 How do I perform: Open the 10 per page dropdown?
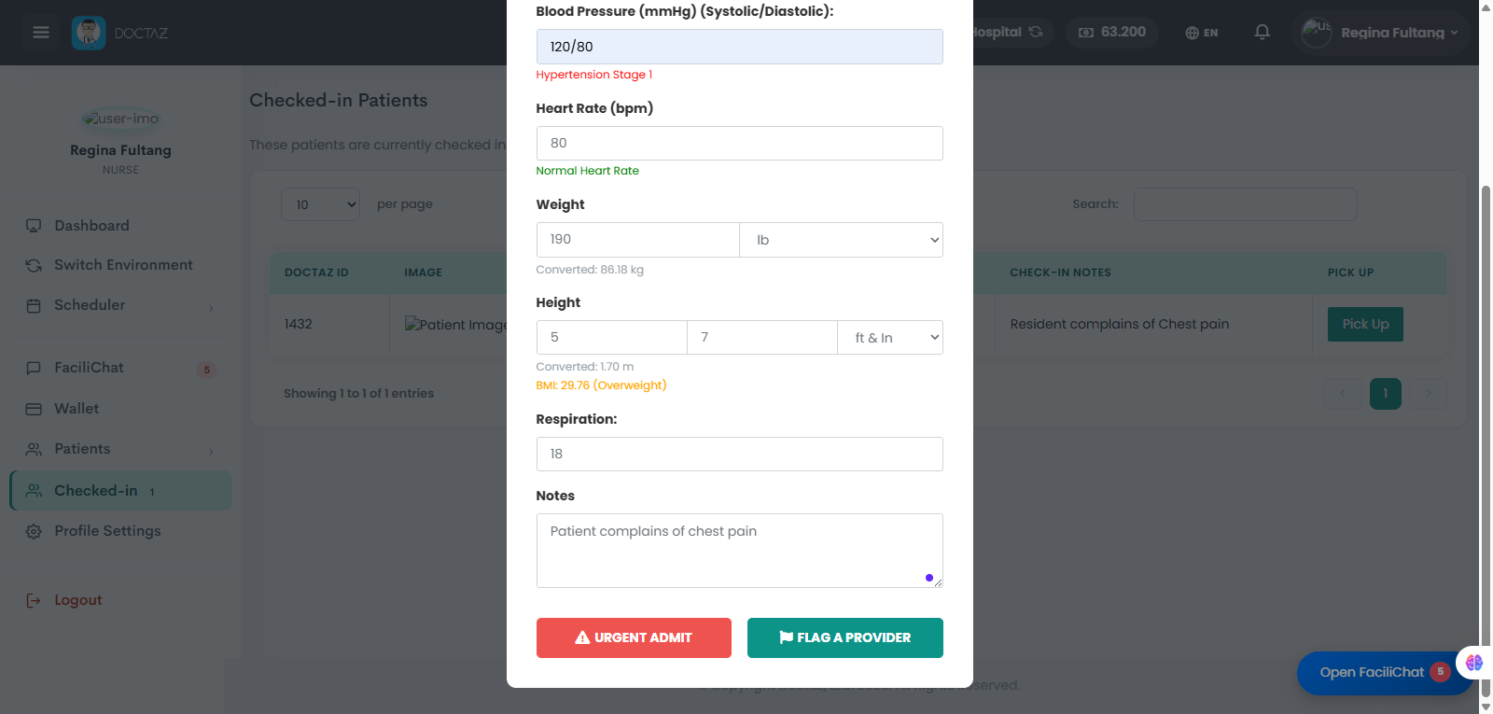click(320, 204)
